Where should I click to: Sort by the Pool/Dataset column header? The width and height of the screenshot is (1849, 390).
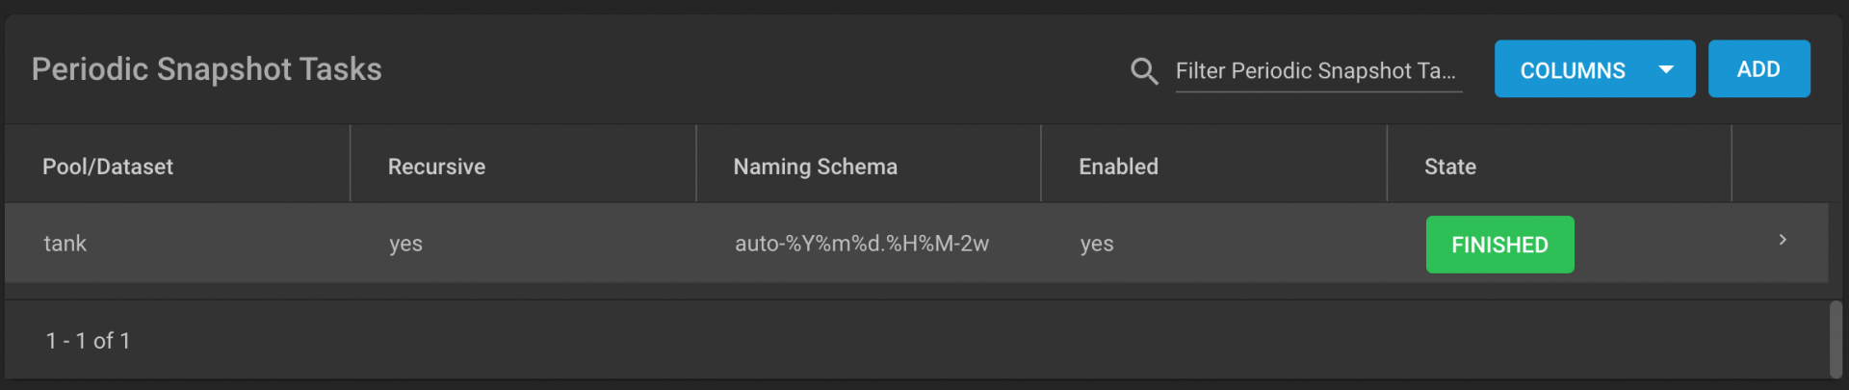pyautogui.click(x=108, y=167)
